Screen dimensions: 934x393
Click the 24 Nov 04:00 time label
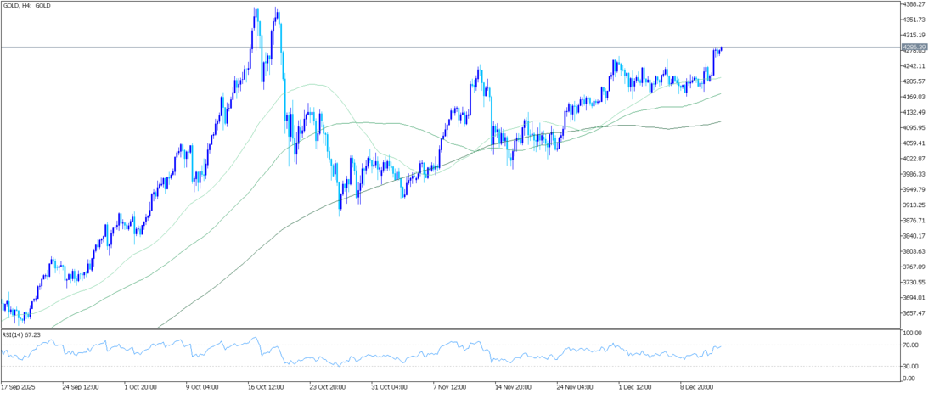(x=574, y=386)
